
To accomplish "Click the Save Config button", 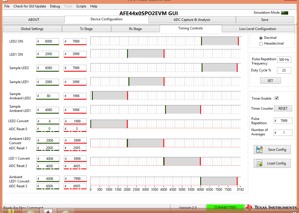I will pyautogui.click(x=272, y=150).
